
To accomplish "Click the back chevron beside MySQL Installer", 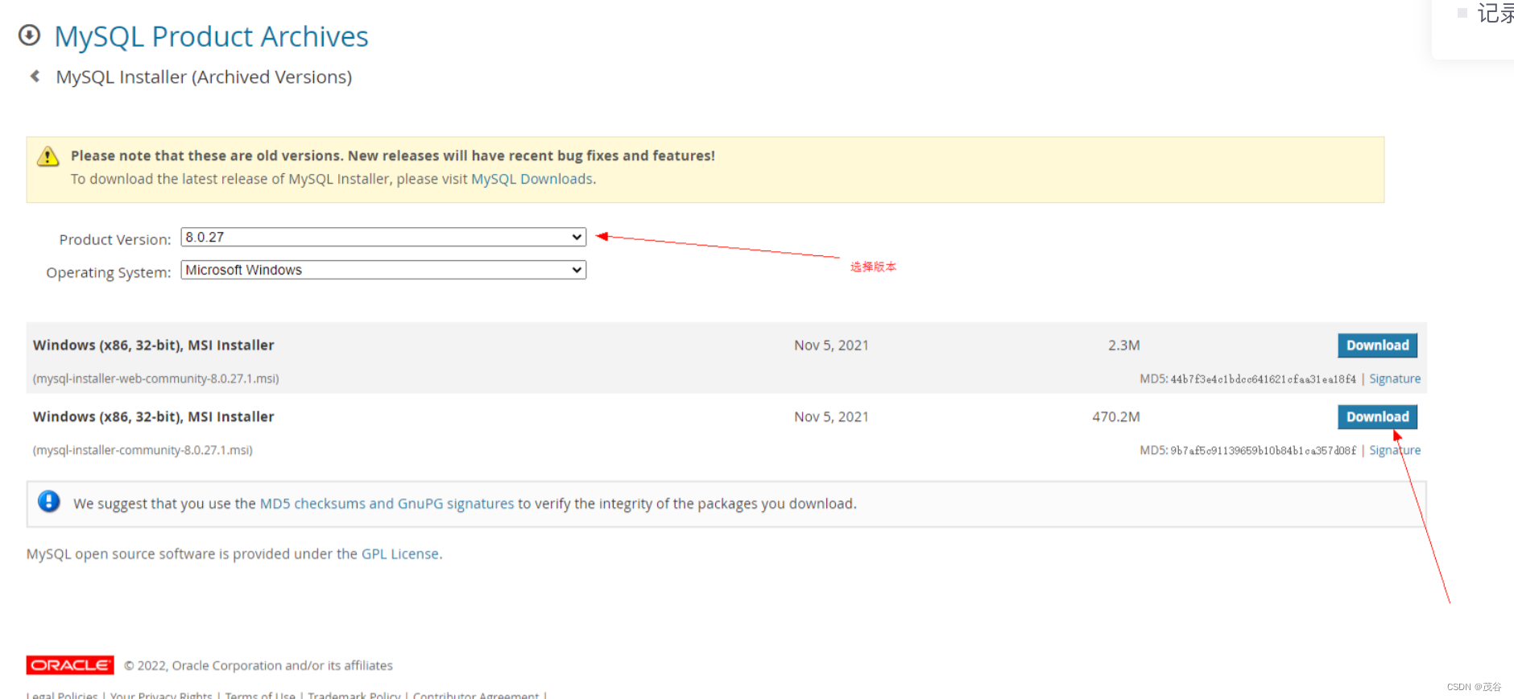I will click(35, 77).
